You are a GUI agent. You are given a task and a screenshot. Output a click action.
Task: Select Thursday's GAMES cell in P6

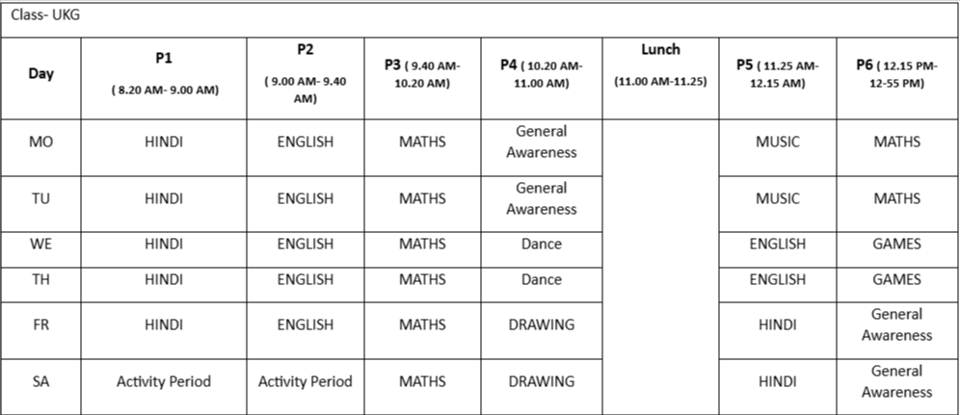tap(896, 280)
